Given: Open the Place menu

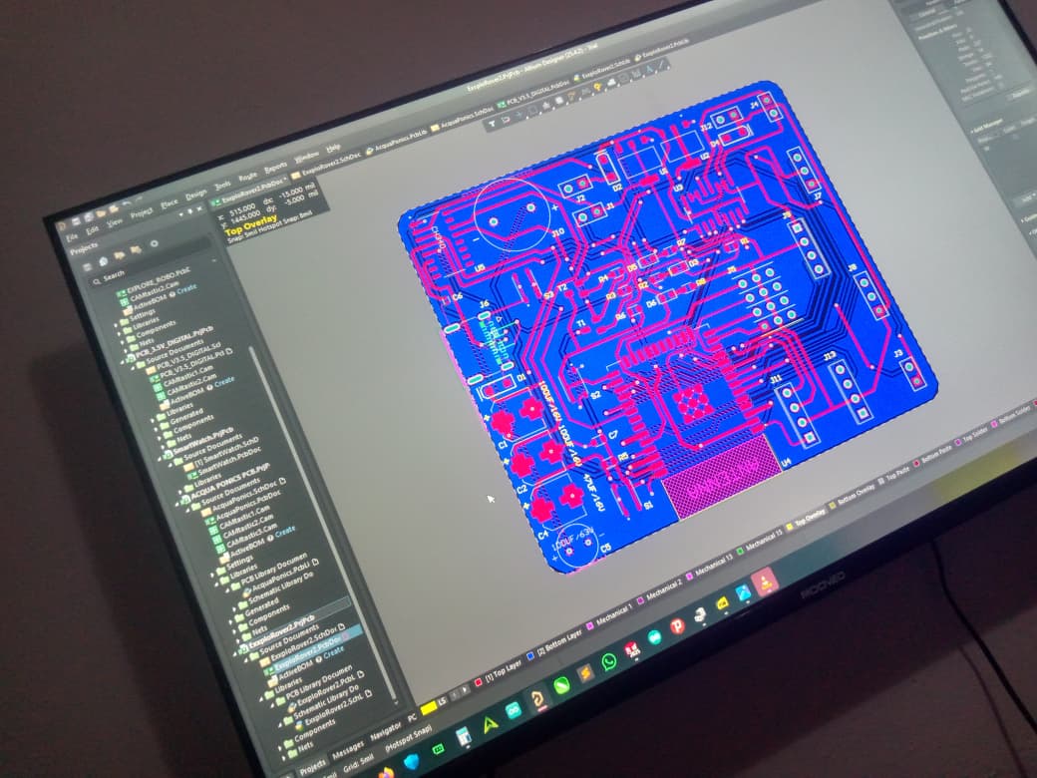Looking at the screenshot, I should click(x=170, y=203).
